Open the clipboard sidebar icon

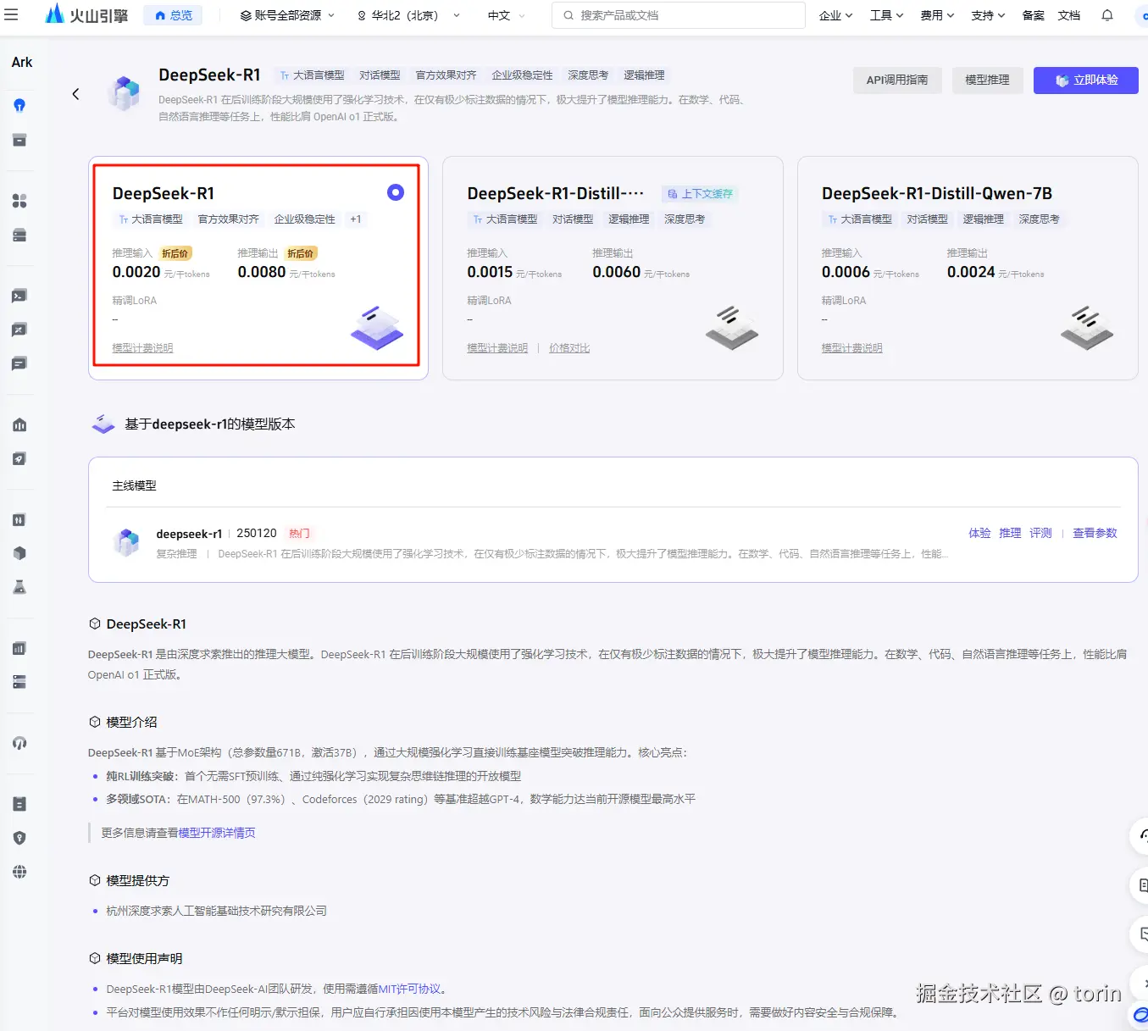19,804
